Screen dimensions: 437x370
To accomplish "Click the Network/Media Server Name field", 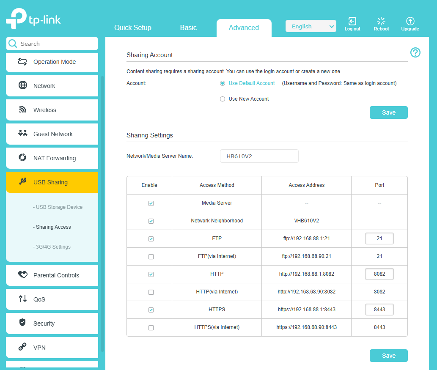I will click(259, 156).
